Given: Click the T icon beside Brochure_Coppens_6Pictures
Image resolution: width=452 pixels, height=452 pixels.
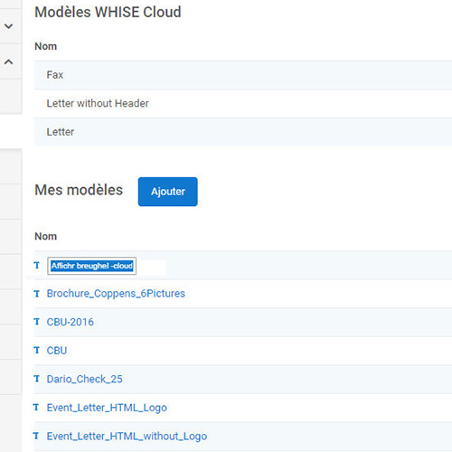Looking at the screenshot, I should pos(37,294).
